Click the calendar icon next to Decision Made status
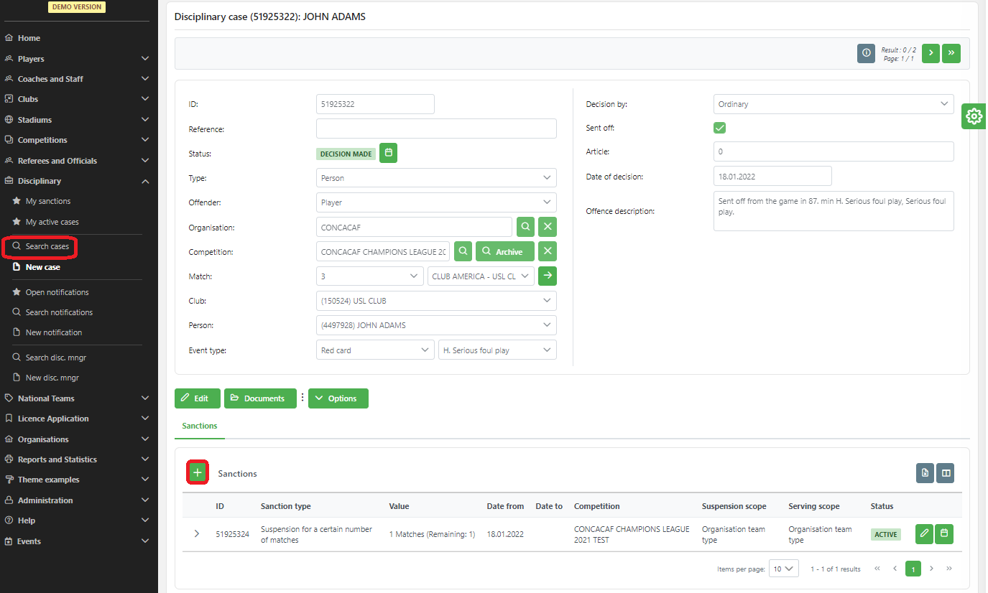 tap(388, 153)
